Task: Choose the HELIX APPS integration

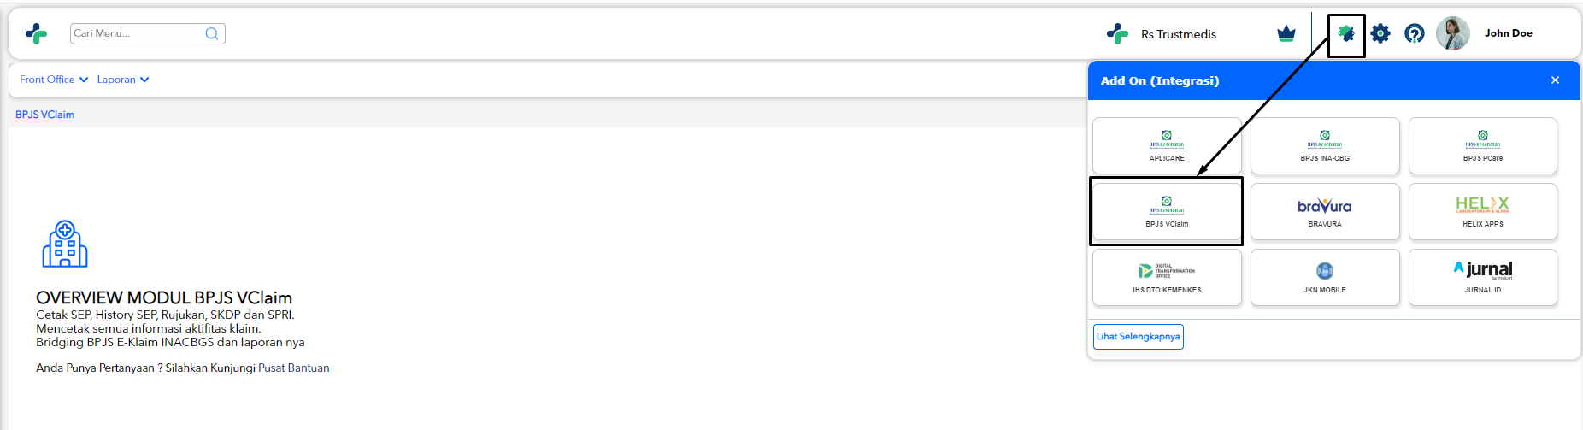Action: point(1483,211)
